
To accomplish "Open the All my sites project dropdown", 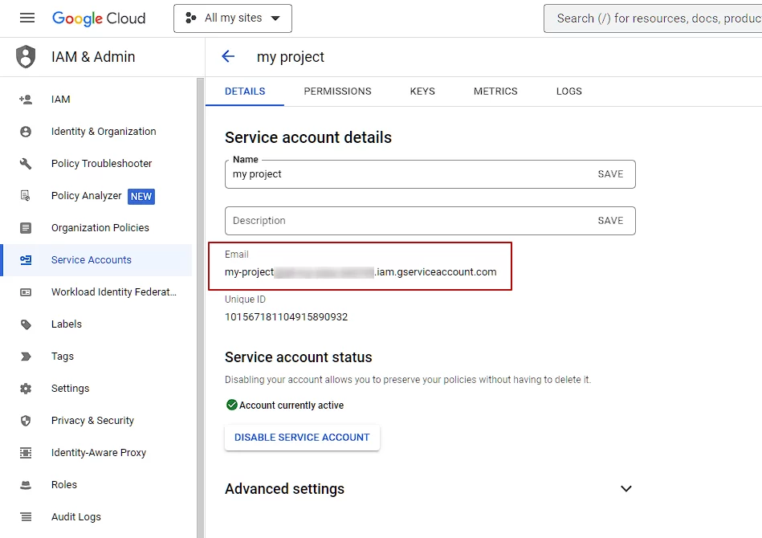I will [233, 18].
